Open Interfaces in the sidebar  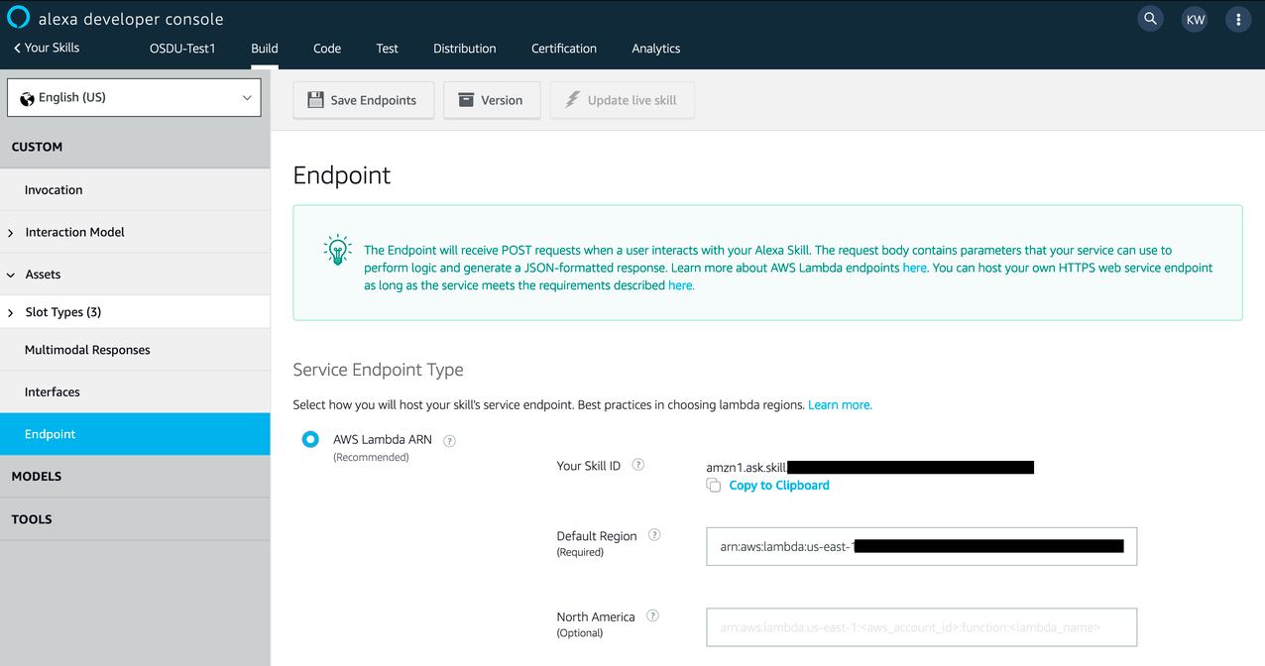click(135, 392)
